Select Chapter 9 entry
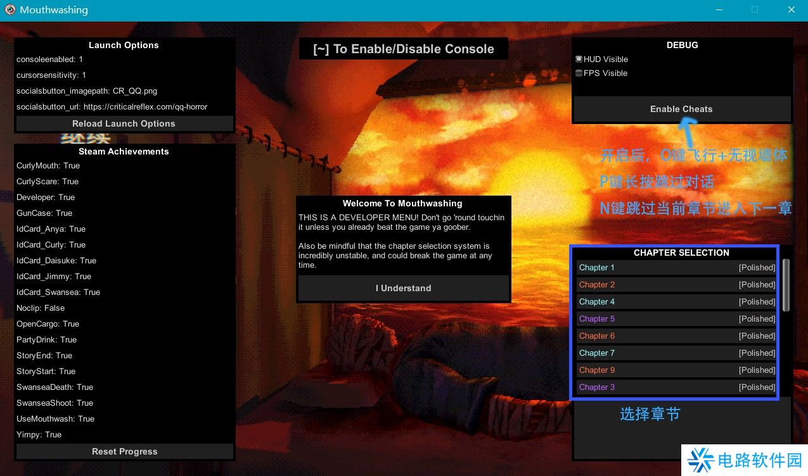This screenshot has height=476, width=808. (x=677, y=370)
